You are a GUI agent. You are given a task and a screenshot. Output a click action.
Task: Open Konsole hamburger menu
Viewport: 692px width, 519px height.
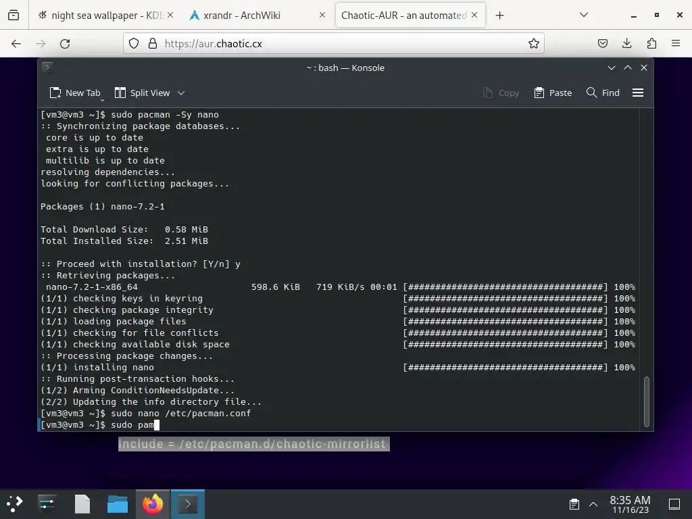[x=638, y=93]
